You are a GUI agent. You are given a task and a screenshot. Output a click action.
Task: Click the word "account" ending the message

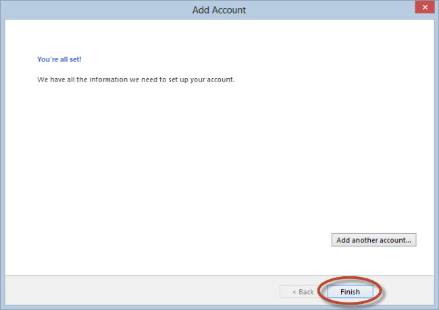tap(220, 80)
